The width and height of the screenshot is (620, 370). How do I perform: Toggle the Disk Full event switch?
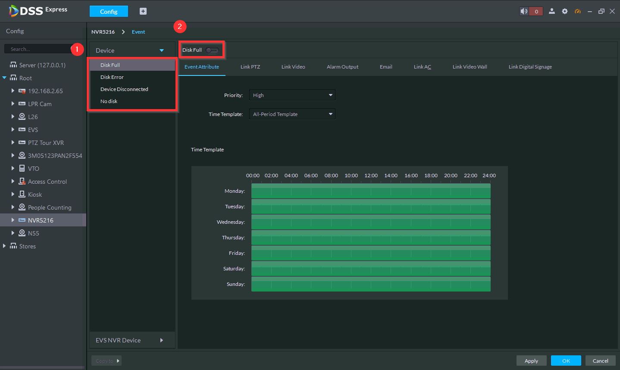tap(212, 50)
